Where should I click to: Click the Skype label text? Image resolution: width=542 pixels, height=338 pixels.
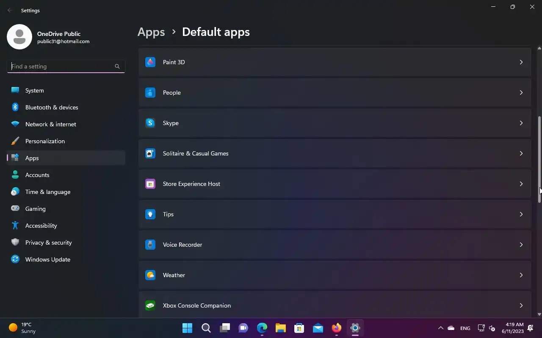[171, 123]
